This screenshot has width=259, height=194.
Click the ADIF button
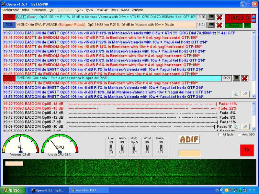point(189,140)
